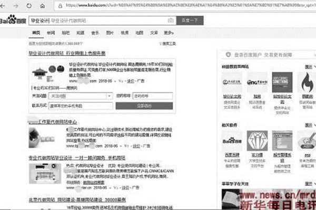Switch to the 文库 tab
The height and width of the screenshot is (210, 316).
point(154,33)
